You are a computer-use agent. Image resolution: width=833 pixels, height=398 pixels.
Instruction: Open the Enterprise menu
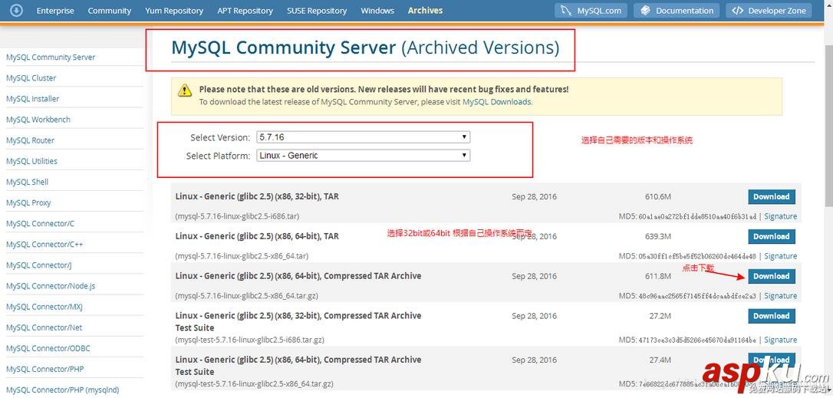(x=55, y=11)
